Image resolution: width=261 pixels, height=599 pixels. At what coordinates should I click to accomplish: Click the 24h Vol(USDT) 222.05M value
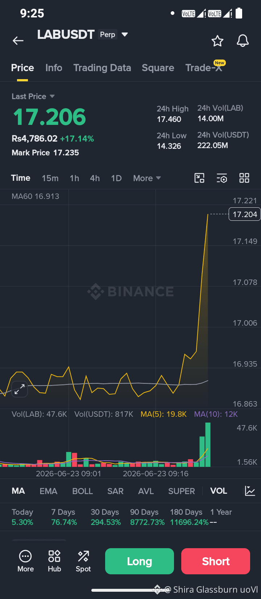(213, 146)
